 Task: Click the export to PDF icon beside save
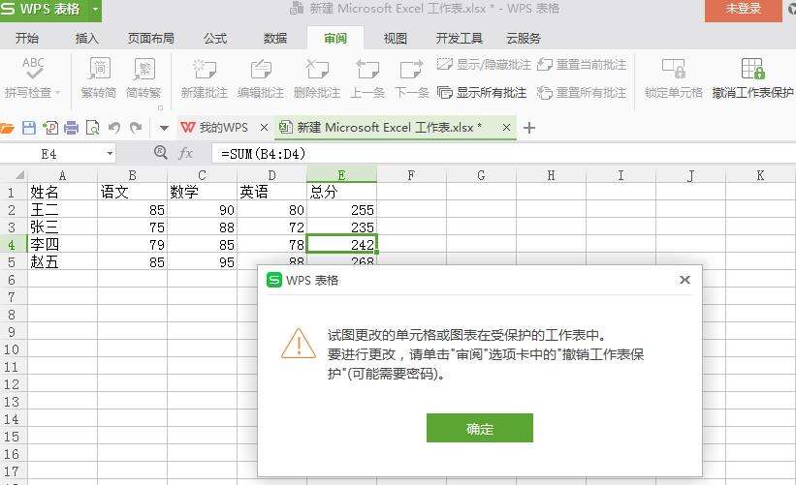point(50,128)
